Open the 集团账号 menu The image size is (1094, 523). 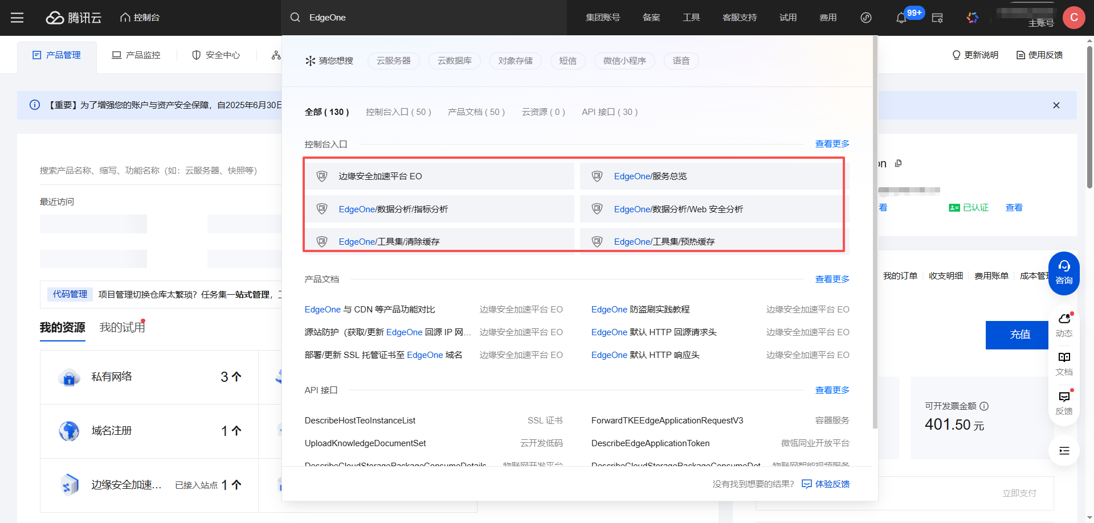[x=603, y=18]
